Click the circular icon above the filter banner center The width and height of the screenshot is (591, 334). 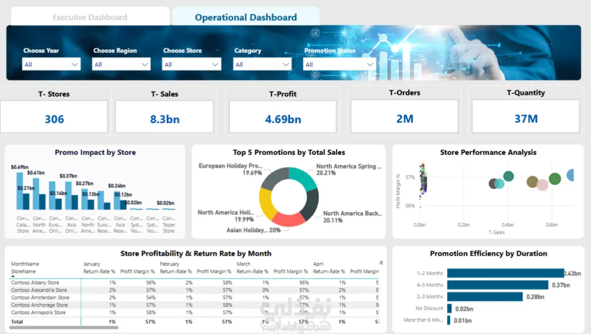pyautogui.click(x=316, y=33)
